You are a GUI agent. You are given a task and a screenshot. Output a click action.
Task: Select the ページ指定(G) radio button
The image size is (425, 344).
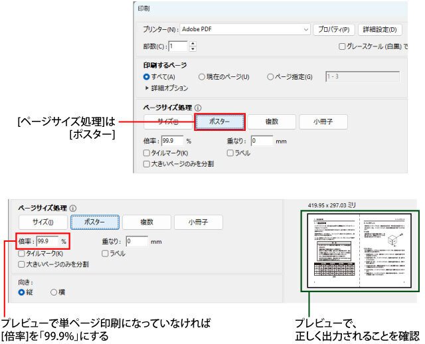pos(270,77)
